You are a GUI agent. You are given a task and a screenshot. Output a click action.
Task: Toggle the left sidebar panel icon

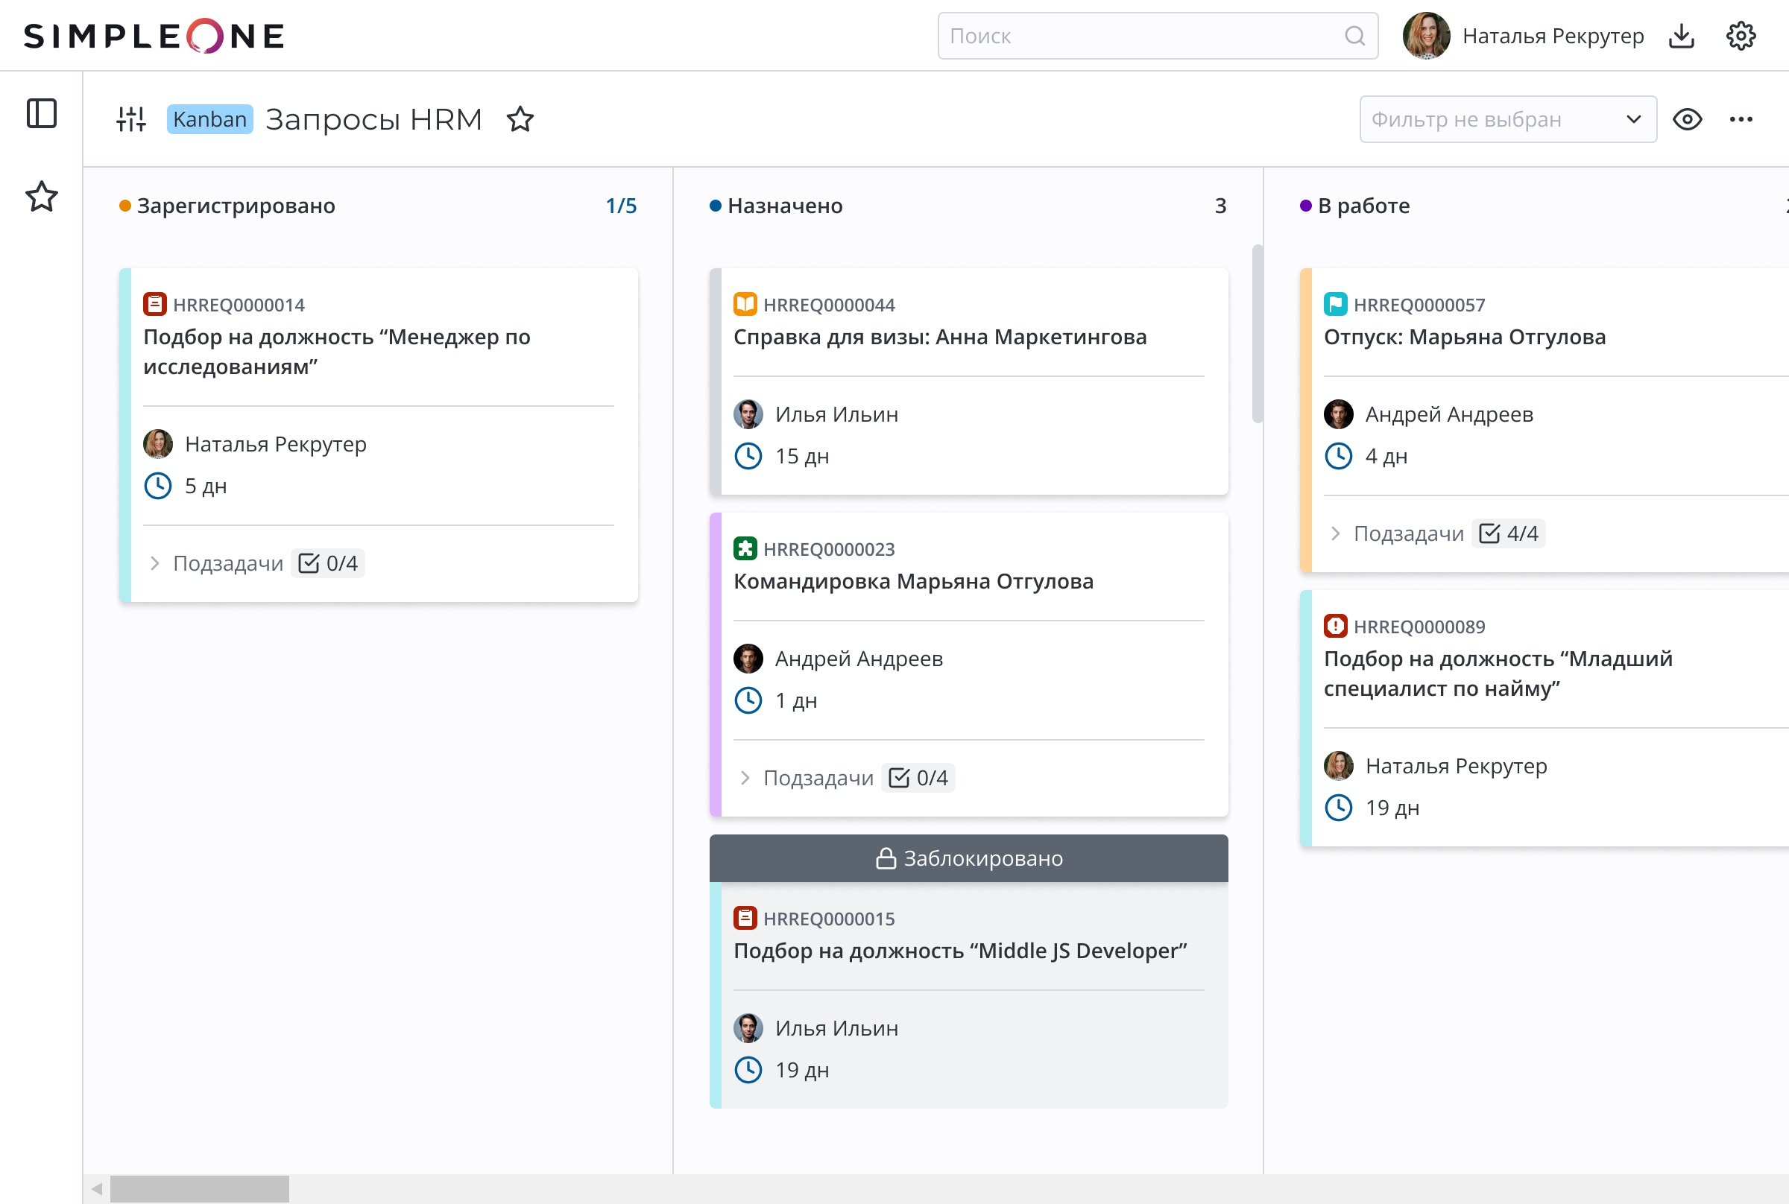click(x=42, y=114)
